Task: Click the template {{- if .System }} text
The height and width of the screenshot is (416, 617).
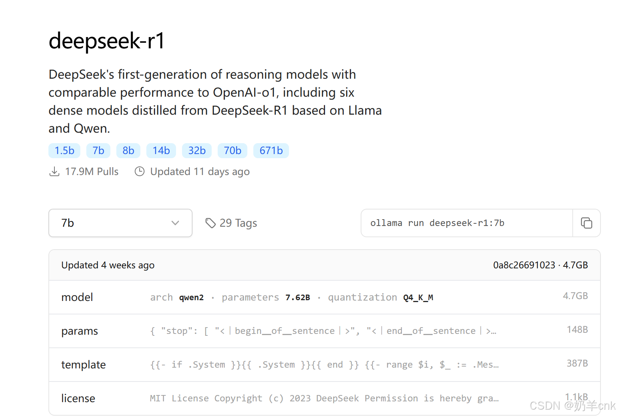Action: 324,365
